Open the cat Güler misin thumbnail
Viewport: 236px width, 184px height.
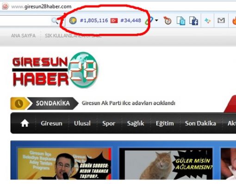(x=166, y=164)
